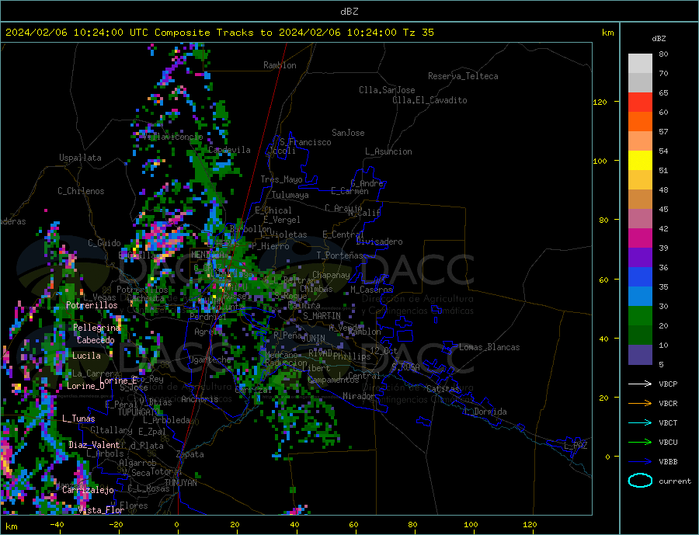The image size is (699, 535).
Task: Click the orange VBCR arrow legend icon
Action: (x=640, y=404)
